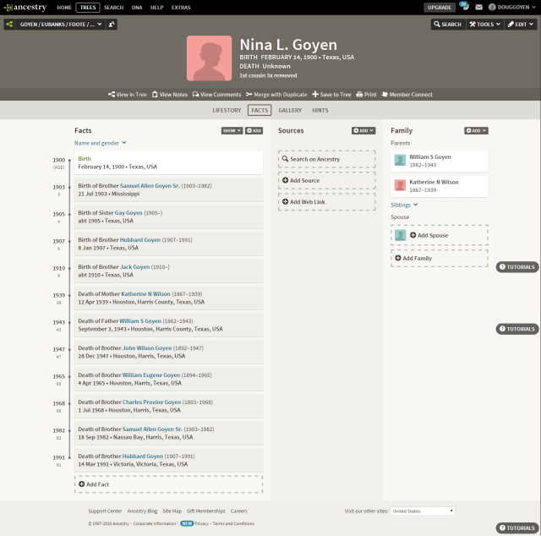
Task: Open Katherine N Wilson link in 1939 death fact
Action: point(145,294)
